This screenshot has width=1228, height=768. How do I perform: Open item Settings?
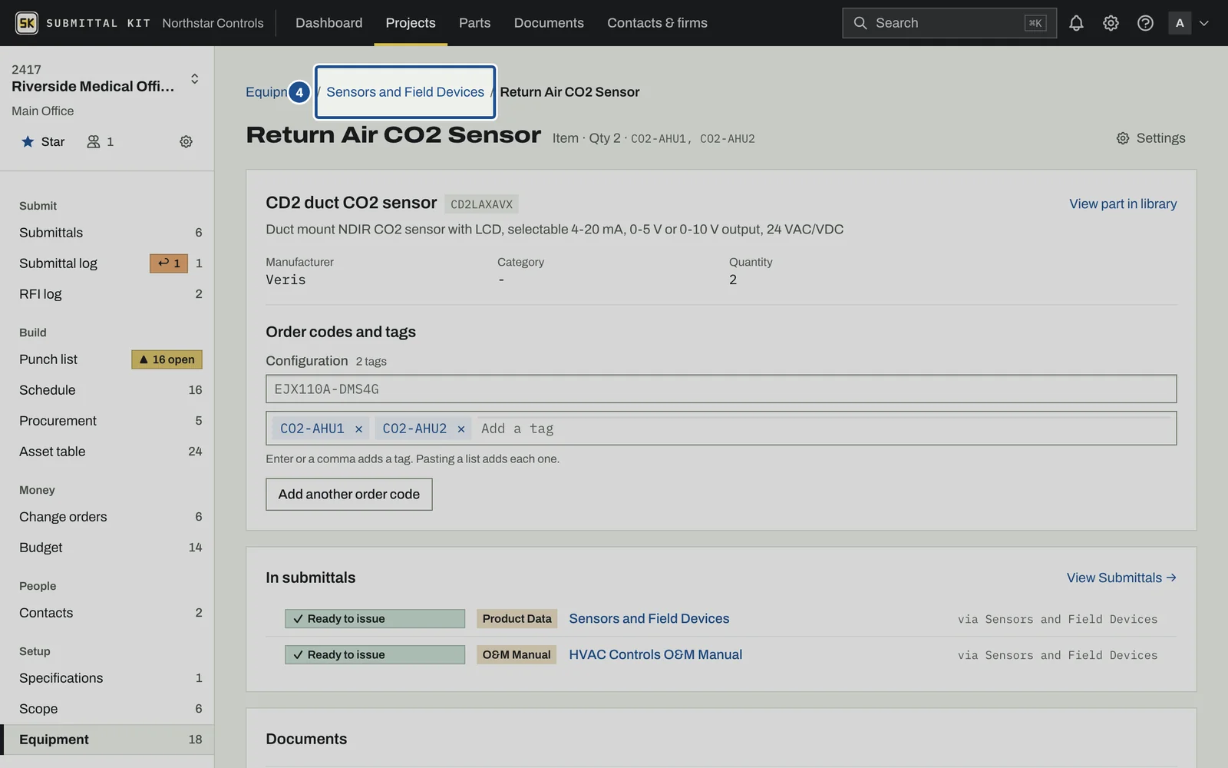click(1150, 138)
